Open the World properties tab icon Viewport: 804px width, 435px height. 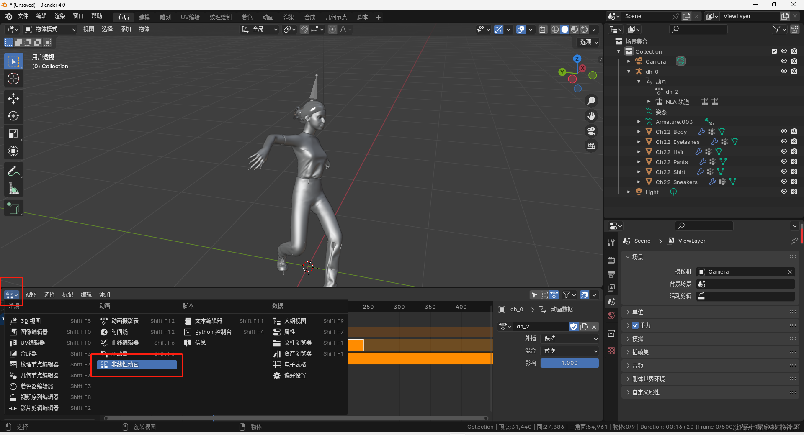(611, 315)
